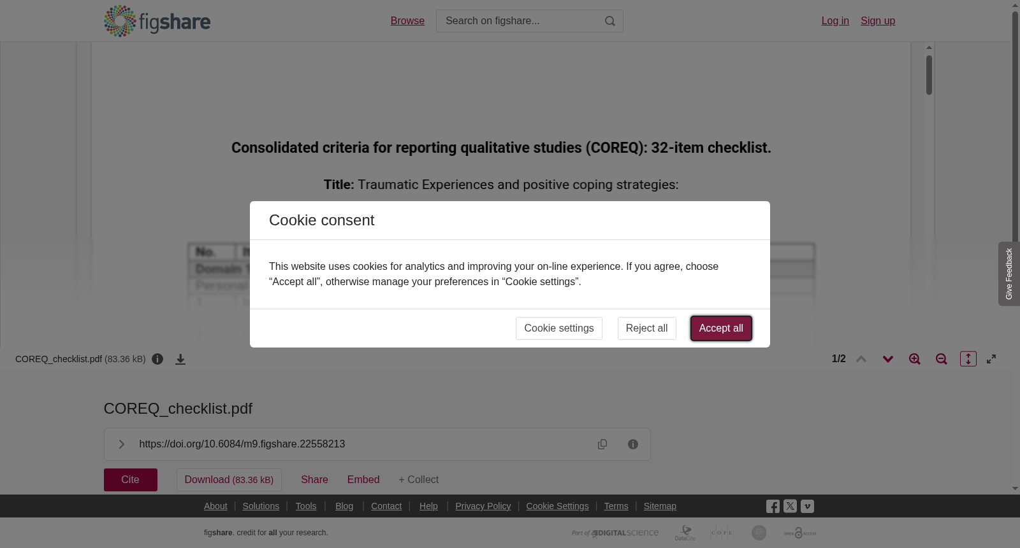Open Privacy Policy footer link
Viewport: 1020px width, 548px height.
[x=483, y=506]
